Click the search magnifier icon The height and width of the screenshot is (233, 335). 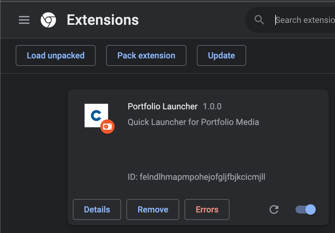click(x=259, y=20)
